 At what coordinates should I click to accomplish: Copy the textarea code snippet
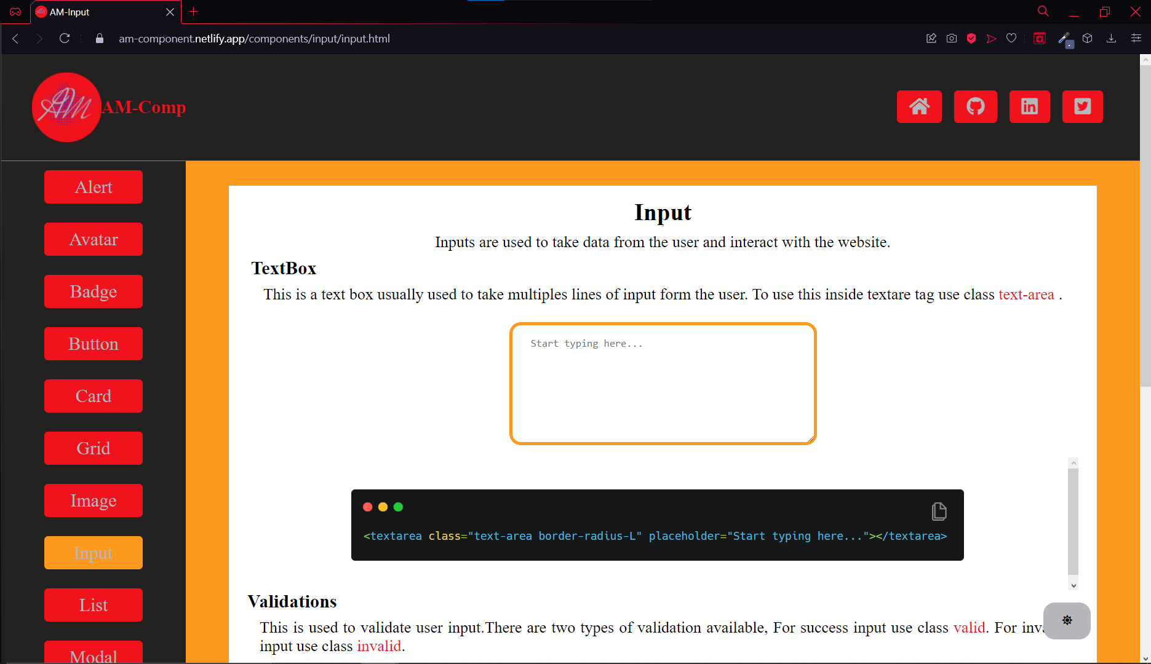(938, 511)
